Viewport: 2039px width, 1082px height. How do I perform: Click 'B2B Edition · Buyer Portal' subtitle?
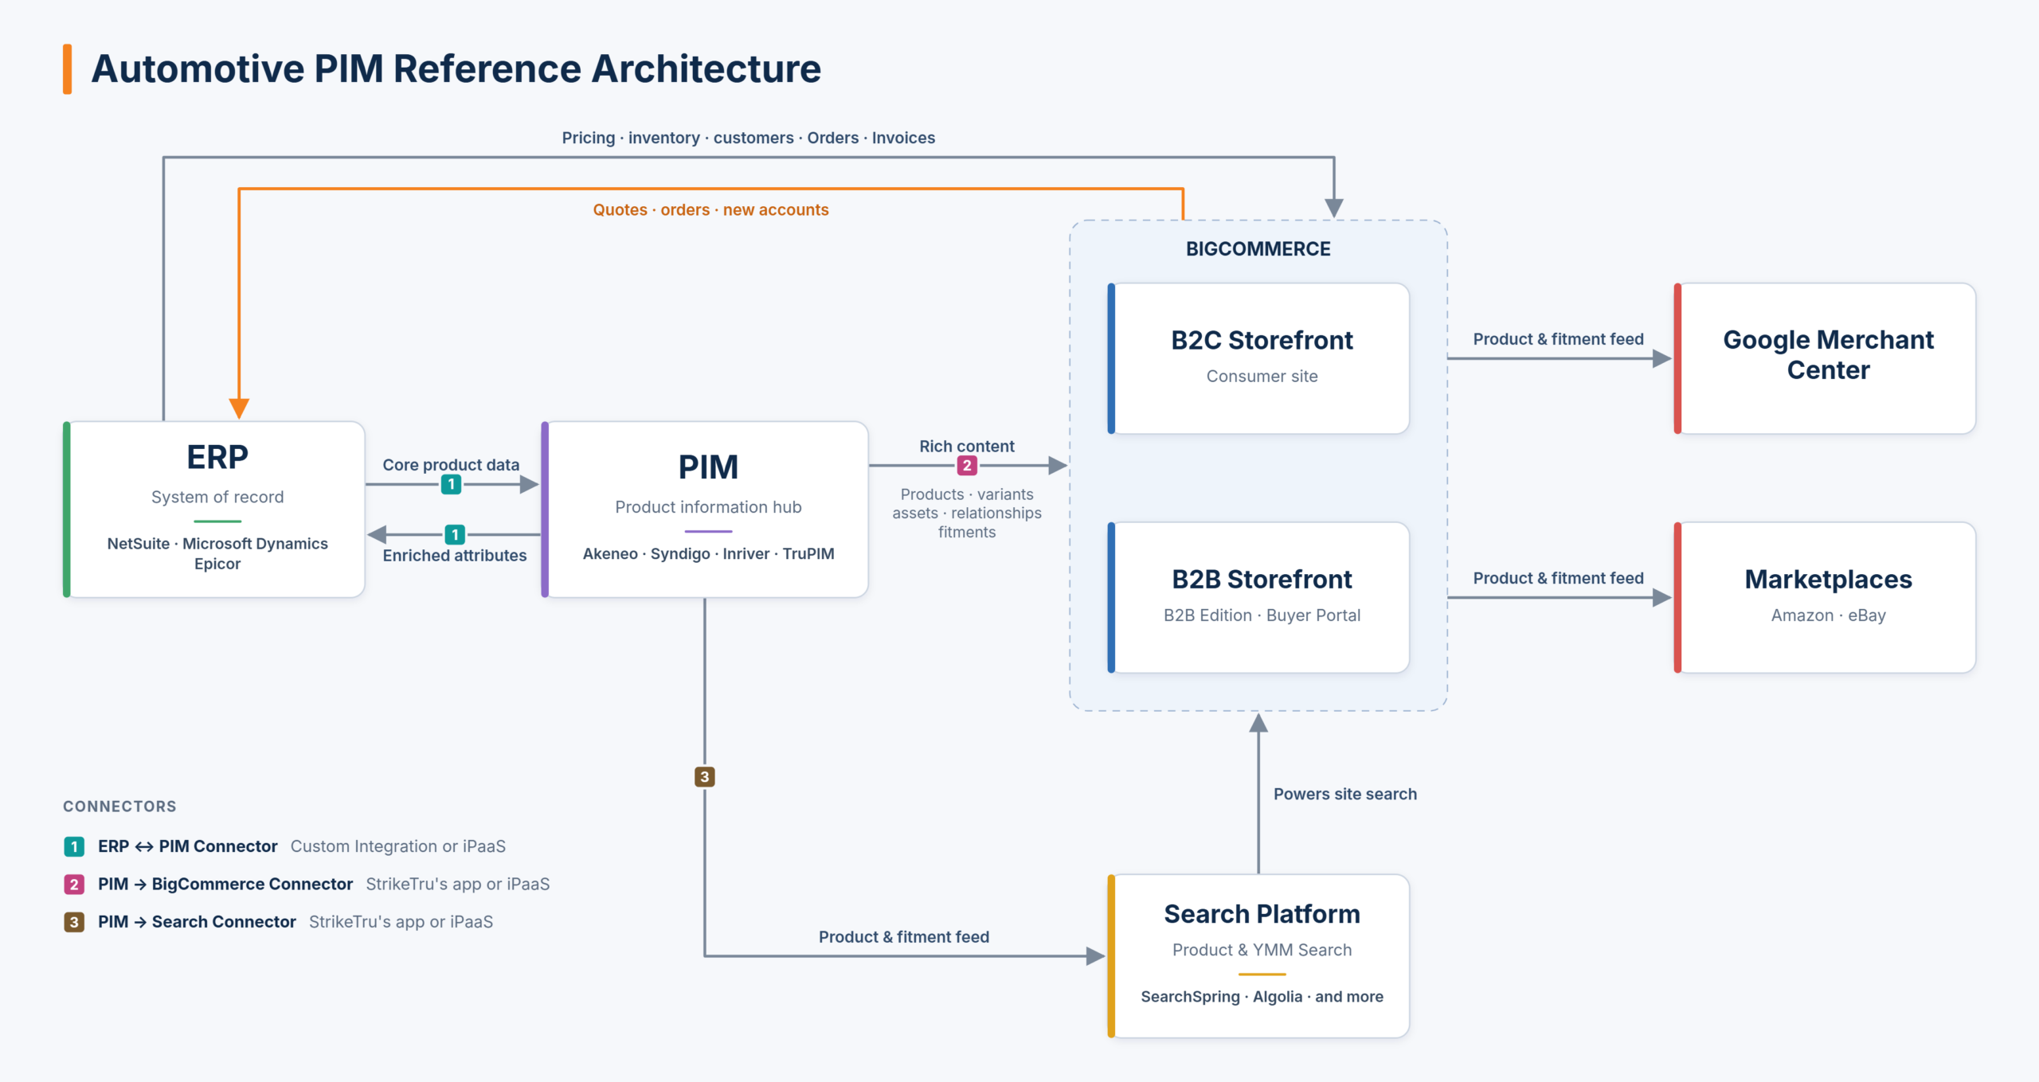(1262, 615)
